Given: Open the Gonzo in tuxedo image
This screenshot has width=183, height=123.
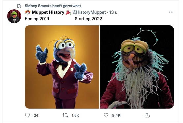Looking at the screenshot, I should (62, 67).
